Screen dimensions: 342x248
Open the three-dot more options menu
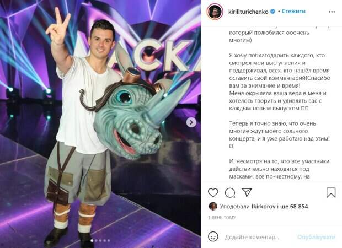[332, 12]
